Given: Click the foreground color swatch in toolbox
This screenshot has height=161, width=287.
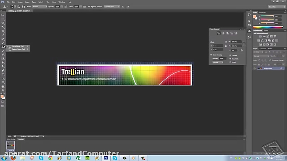Looking at the screenshot, I should click(2, 96).
